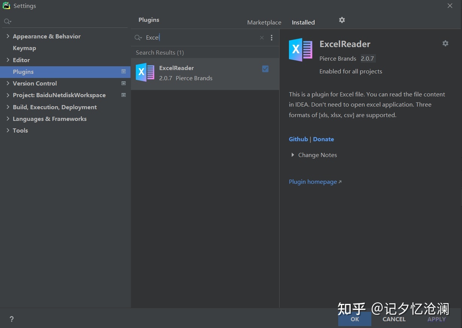Image resolution: width=462 pixels, height=328 pixels.
Task: Click the settings search magnifier icon
Action: [8, 21]
